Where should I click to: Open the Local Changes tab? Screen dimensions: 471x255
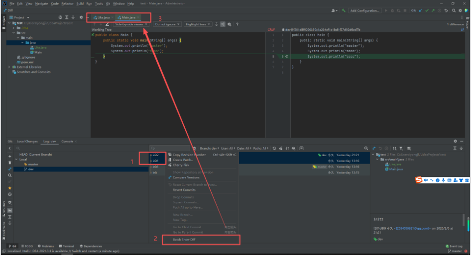click(27, 141)
